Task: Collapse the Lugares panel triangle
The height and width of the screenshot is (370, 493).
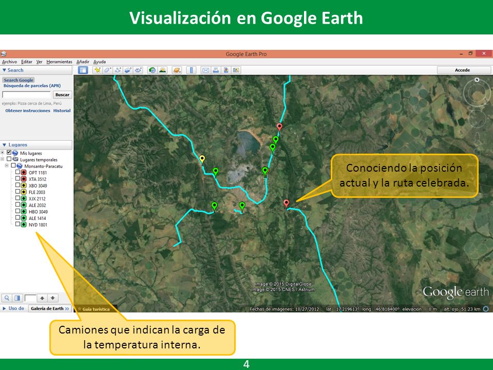Action: (x=4, y=145)
